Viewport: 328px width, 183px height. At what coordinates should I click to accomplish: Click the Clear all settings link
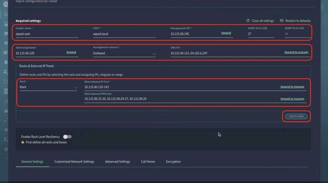pos(263,21)
